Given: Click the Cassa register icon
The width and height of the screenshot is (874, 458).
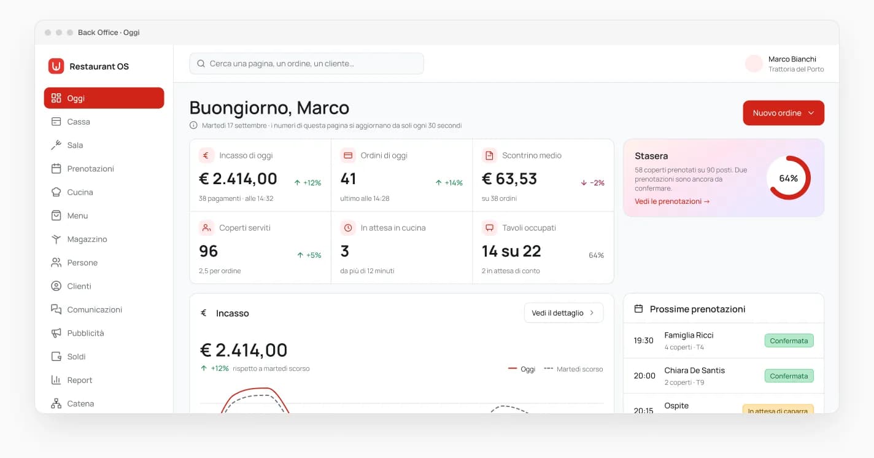Looking at the screenshot, I should coord(56,122).
